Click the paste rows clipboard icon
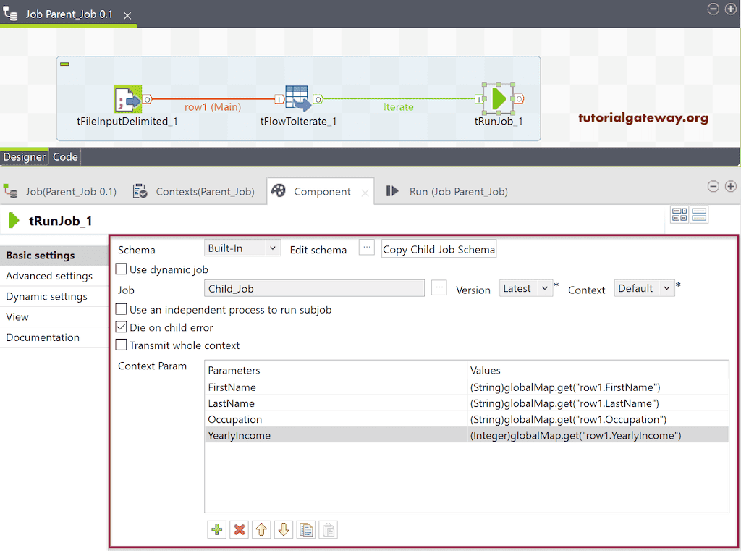Image resolution: width=741 pixels, height=551 pixels. click(329, 530)
